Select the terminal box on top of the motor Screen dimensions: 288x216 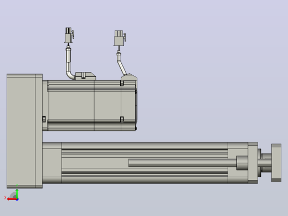pyautogui.click(x=85, y=76)
